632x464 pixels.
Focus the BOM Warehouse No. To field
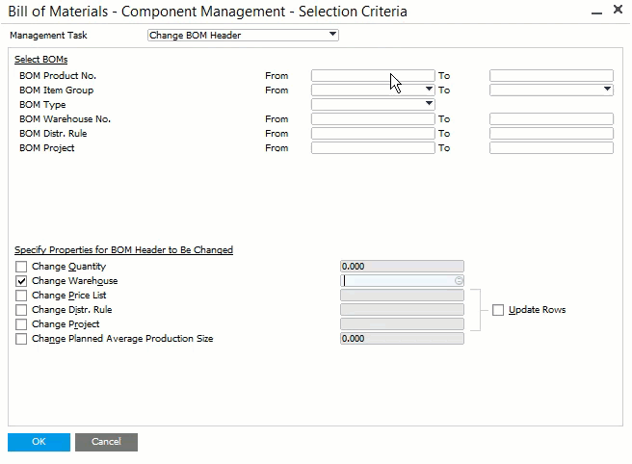coord(551,119)
